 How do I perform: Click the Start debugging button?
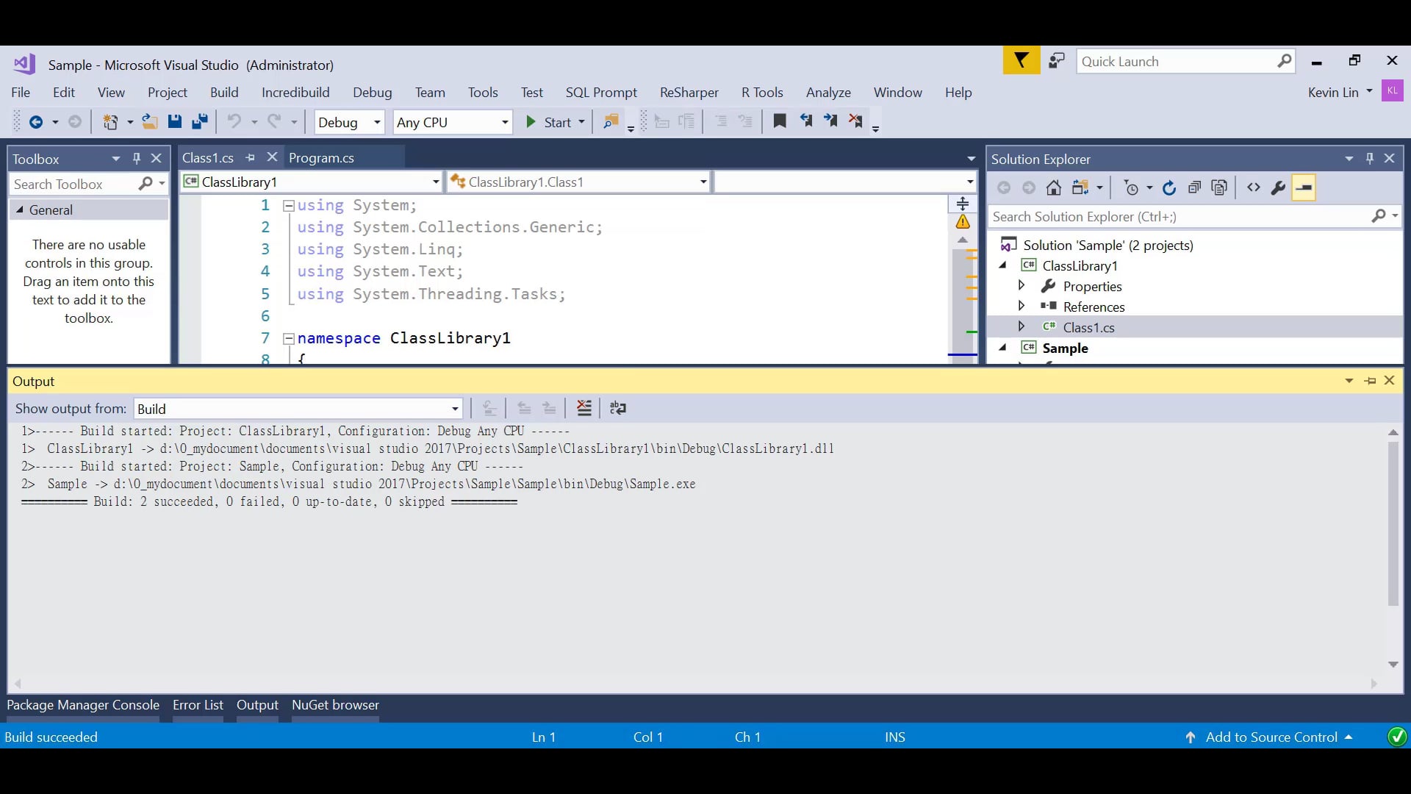pos(550,122)
